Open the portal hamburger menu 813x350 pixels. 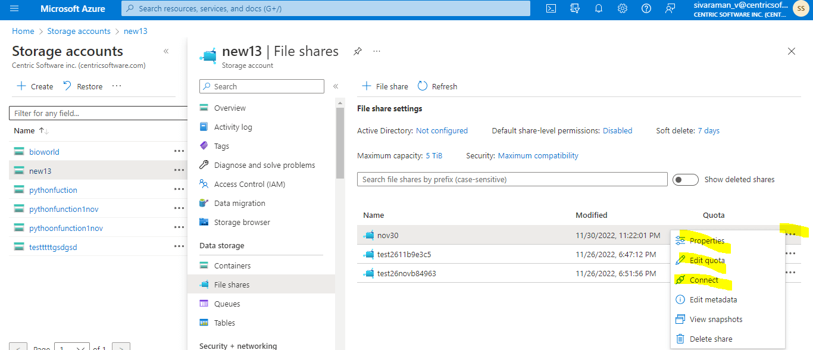14,8
